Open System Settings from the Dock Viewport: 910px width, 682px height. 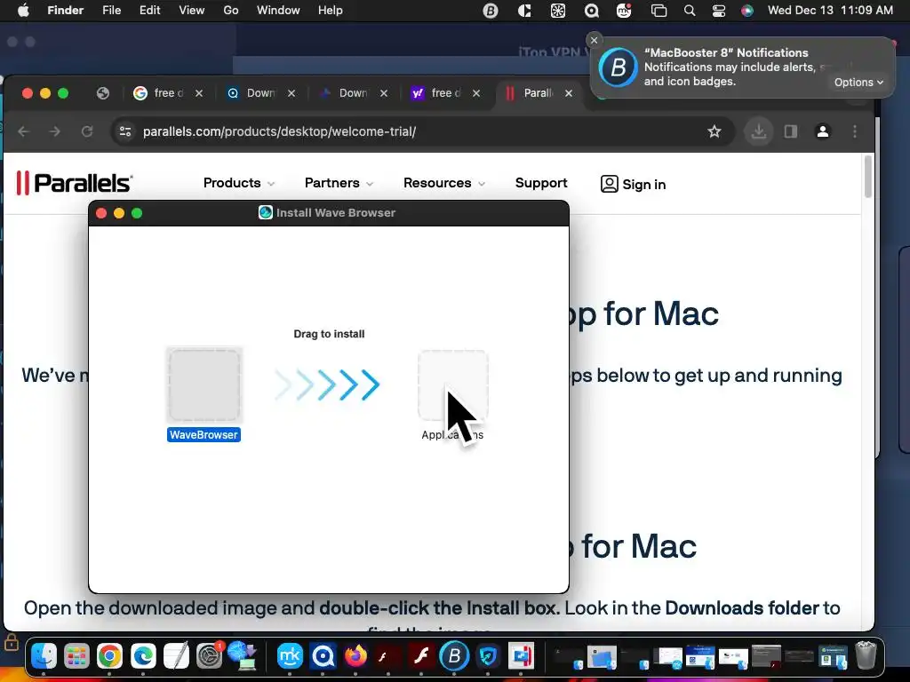tap(209, 656)
